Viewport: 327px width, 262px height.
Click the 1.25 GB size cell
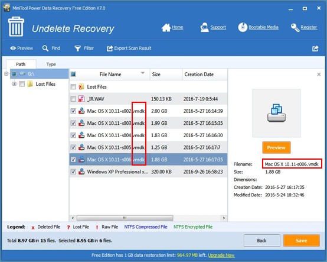tap(159, 147)
